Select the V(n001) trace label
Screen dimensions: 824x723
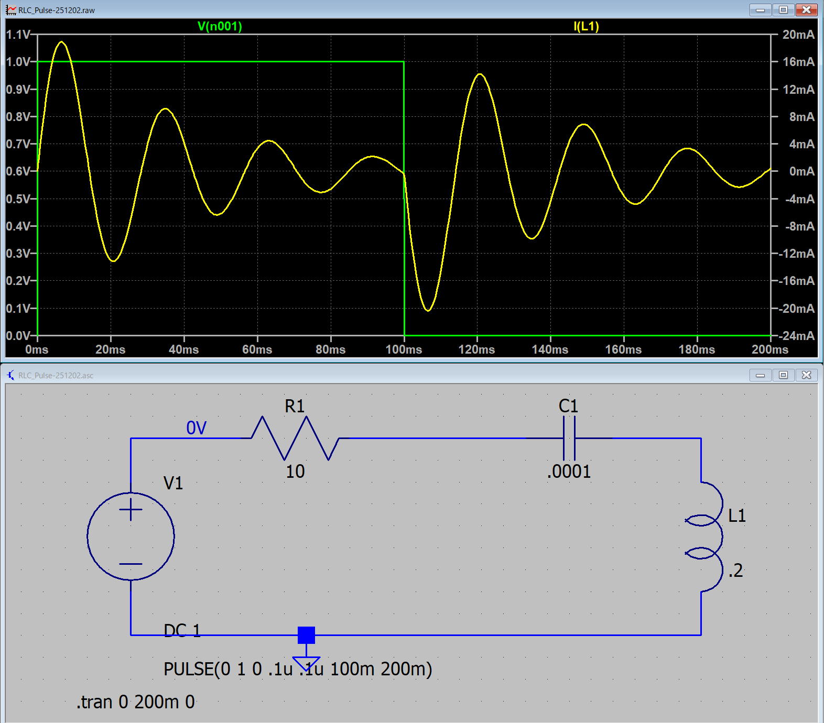pyautogui.click(x=220, y=26)
